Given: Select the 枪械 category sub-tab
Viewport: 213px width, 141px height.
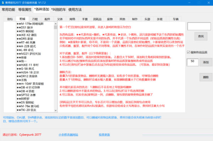Looking at the screenshot, I should click(x=22, y=19).
